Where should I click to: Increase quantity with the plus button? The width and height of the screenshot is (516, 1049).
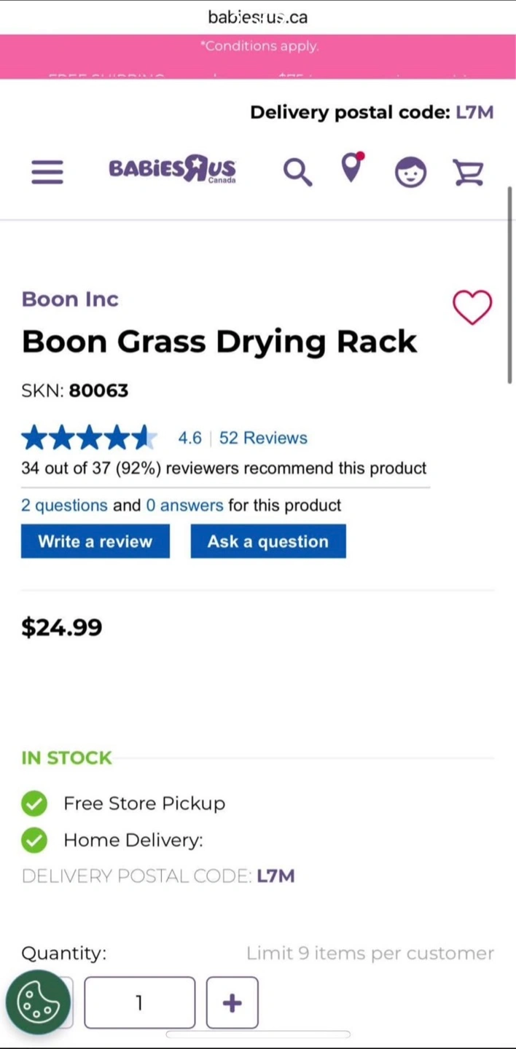tap(232, 1002)
